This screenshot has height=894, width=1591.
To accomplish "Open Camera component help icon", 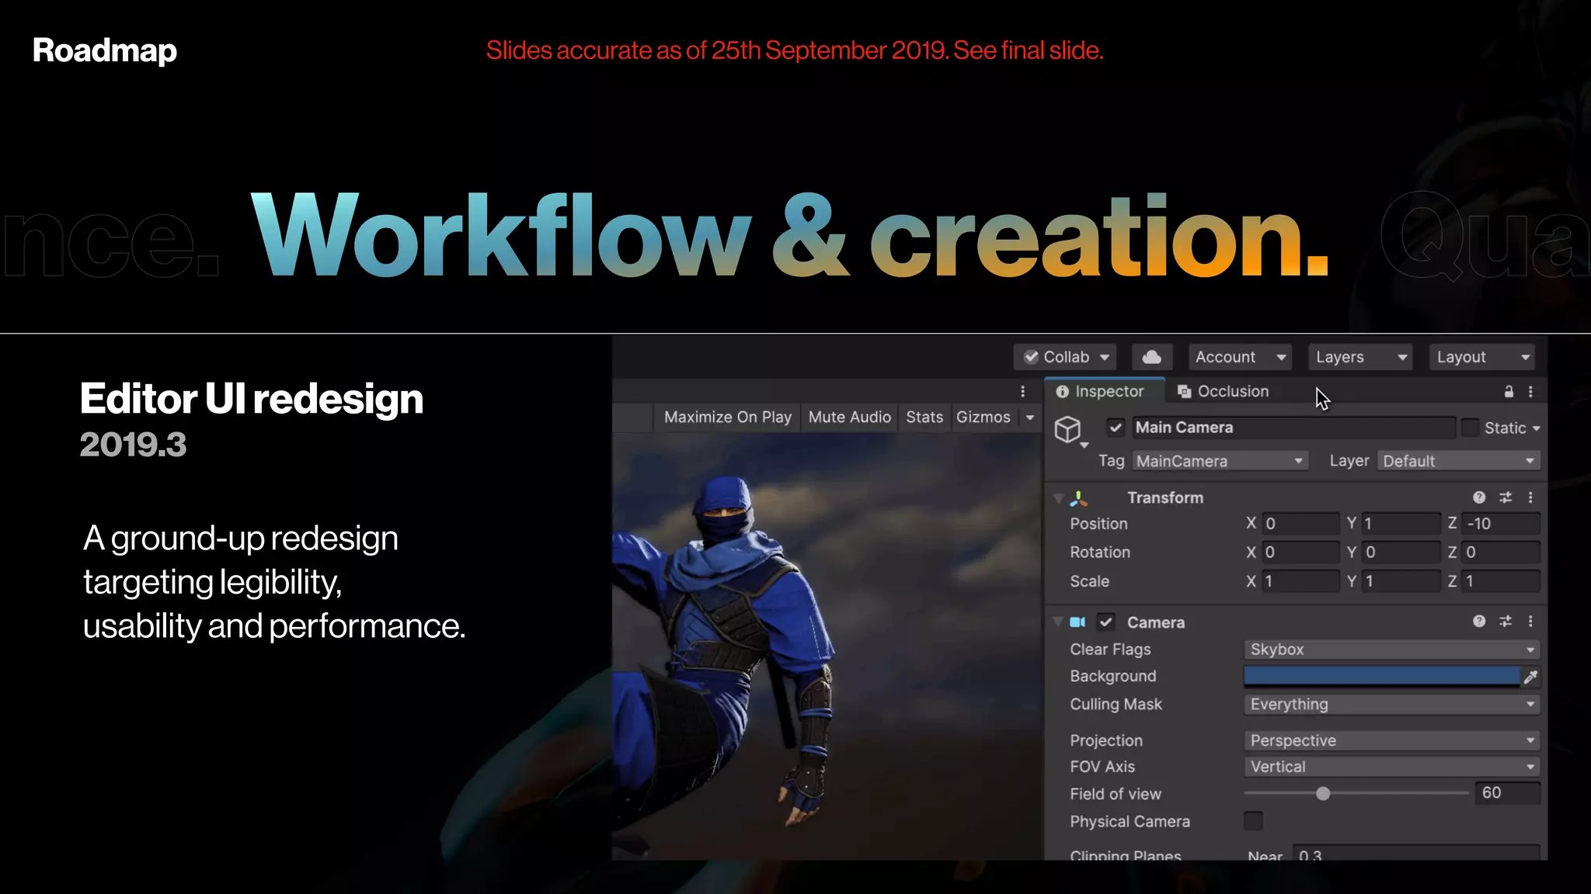I will click(1479, 622).
